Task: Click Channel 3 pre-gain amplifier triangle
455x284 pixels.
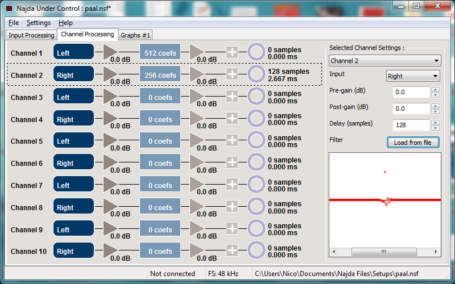Action: click(110, 96)
